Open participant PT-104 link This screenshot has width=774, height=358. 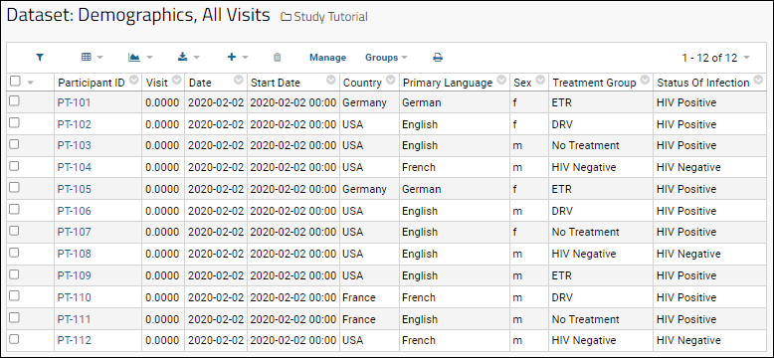pos(74,167)
